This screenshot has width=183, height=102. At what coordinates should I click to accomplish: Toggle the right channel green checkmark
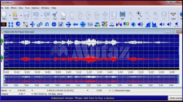coord(2,58)
